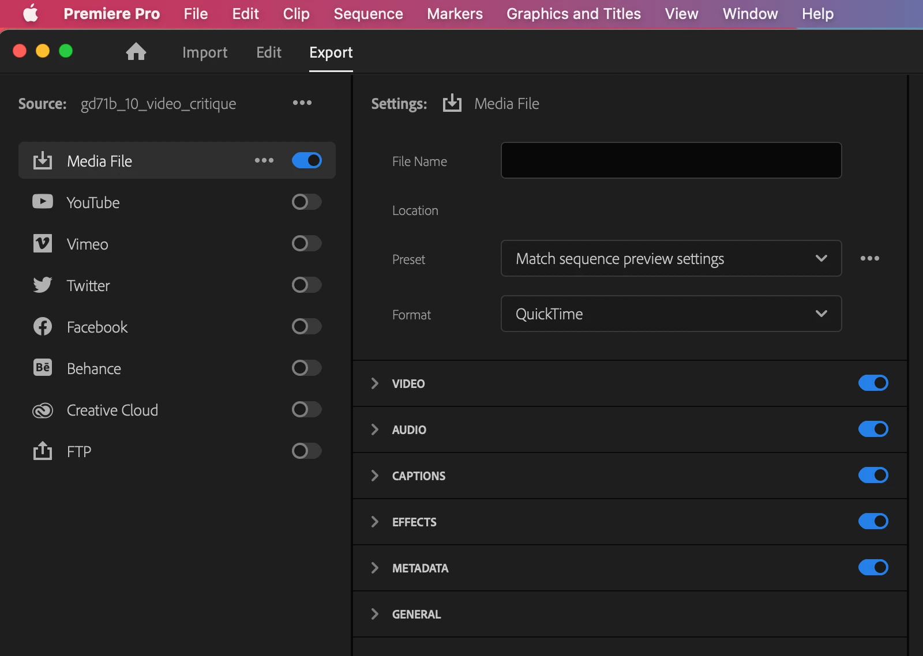
Task: Turn off the EFFECTS toggle
Action: pos(873,521)
